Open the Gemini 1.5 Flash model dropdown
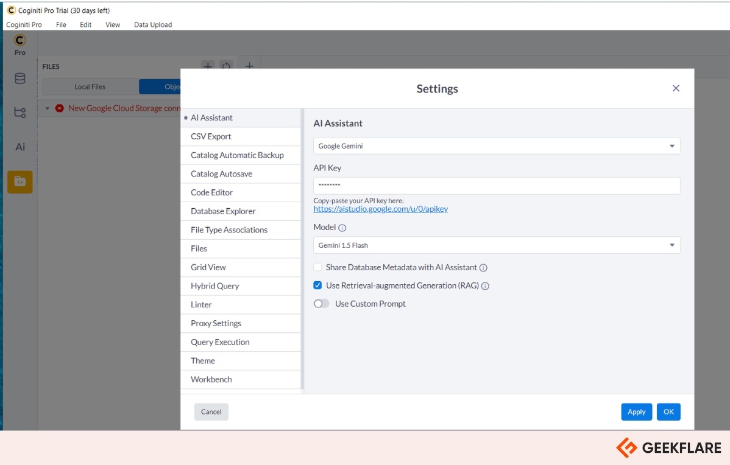 [x=497, y=245]
